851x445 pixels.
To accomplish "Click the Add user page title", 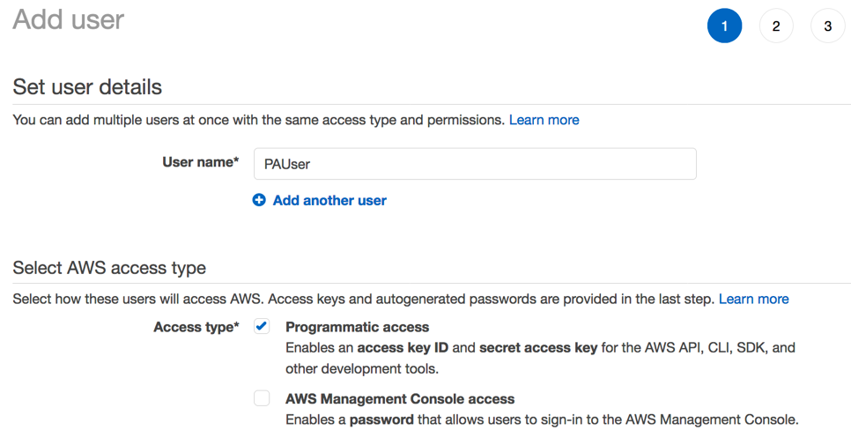I will click(69, 19).
